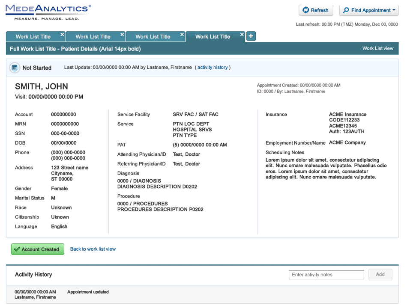Viewport: 407px width, 308px height.
Task: Close the second Work List Title tab
Action: coord(122,35)
